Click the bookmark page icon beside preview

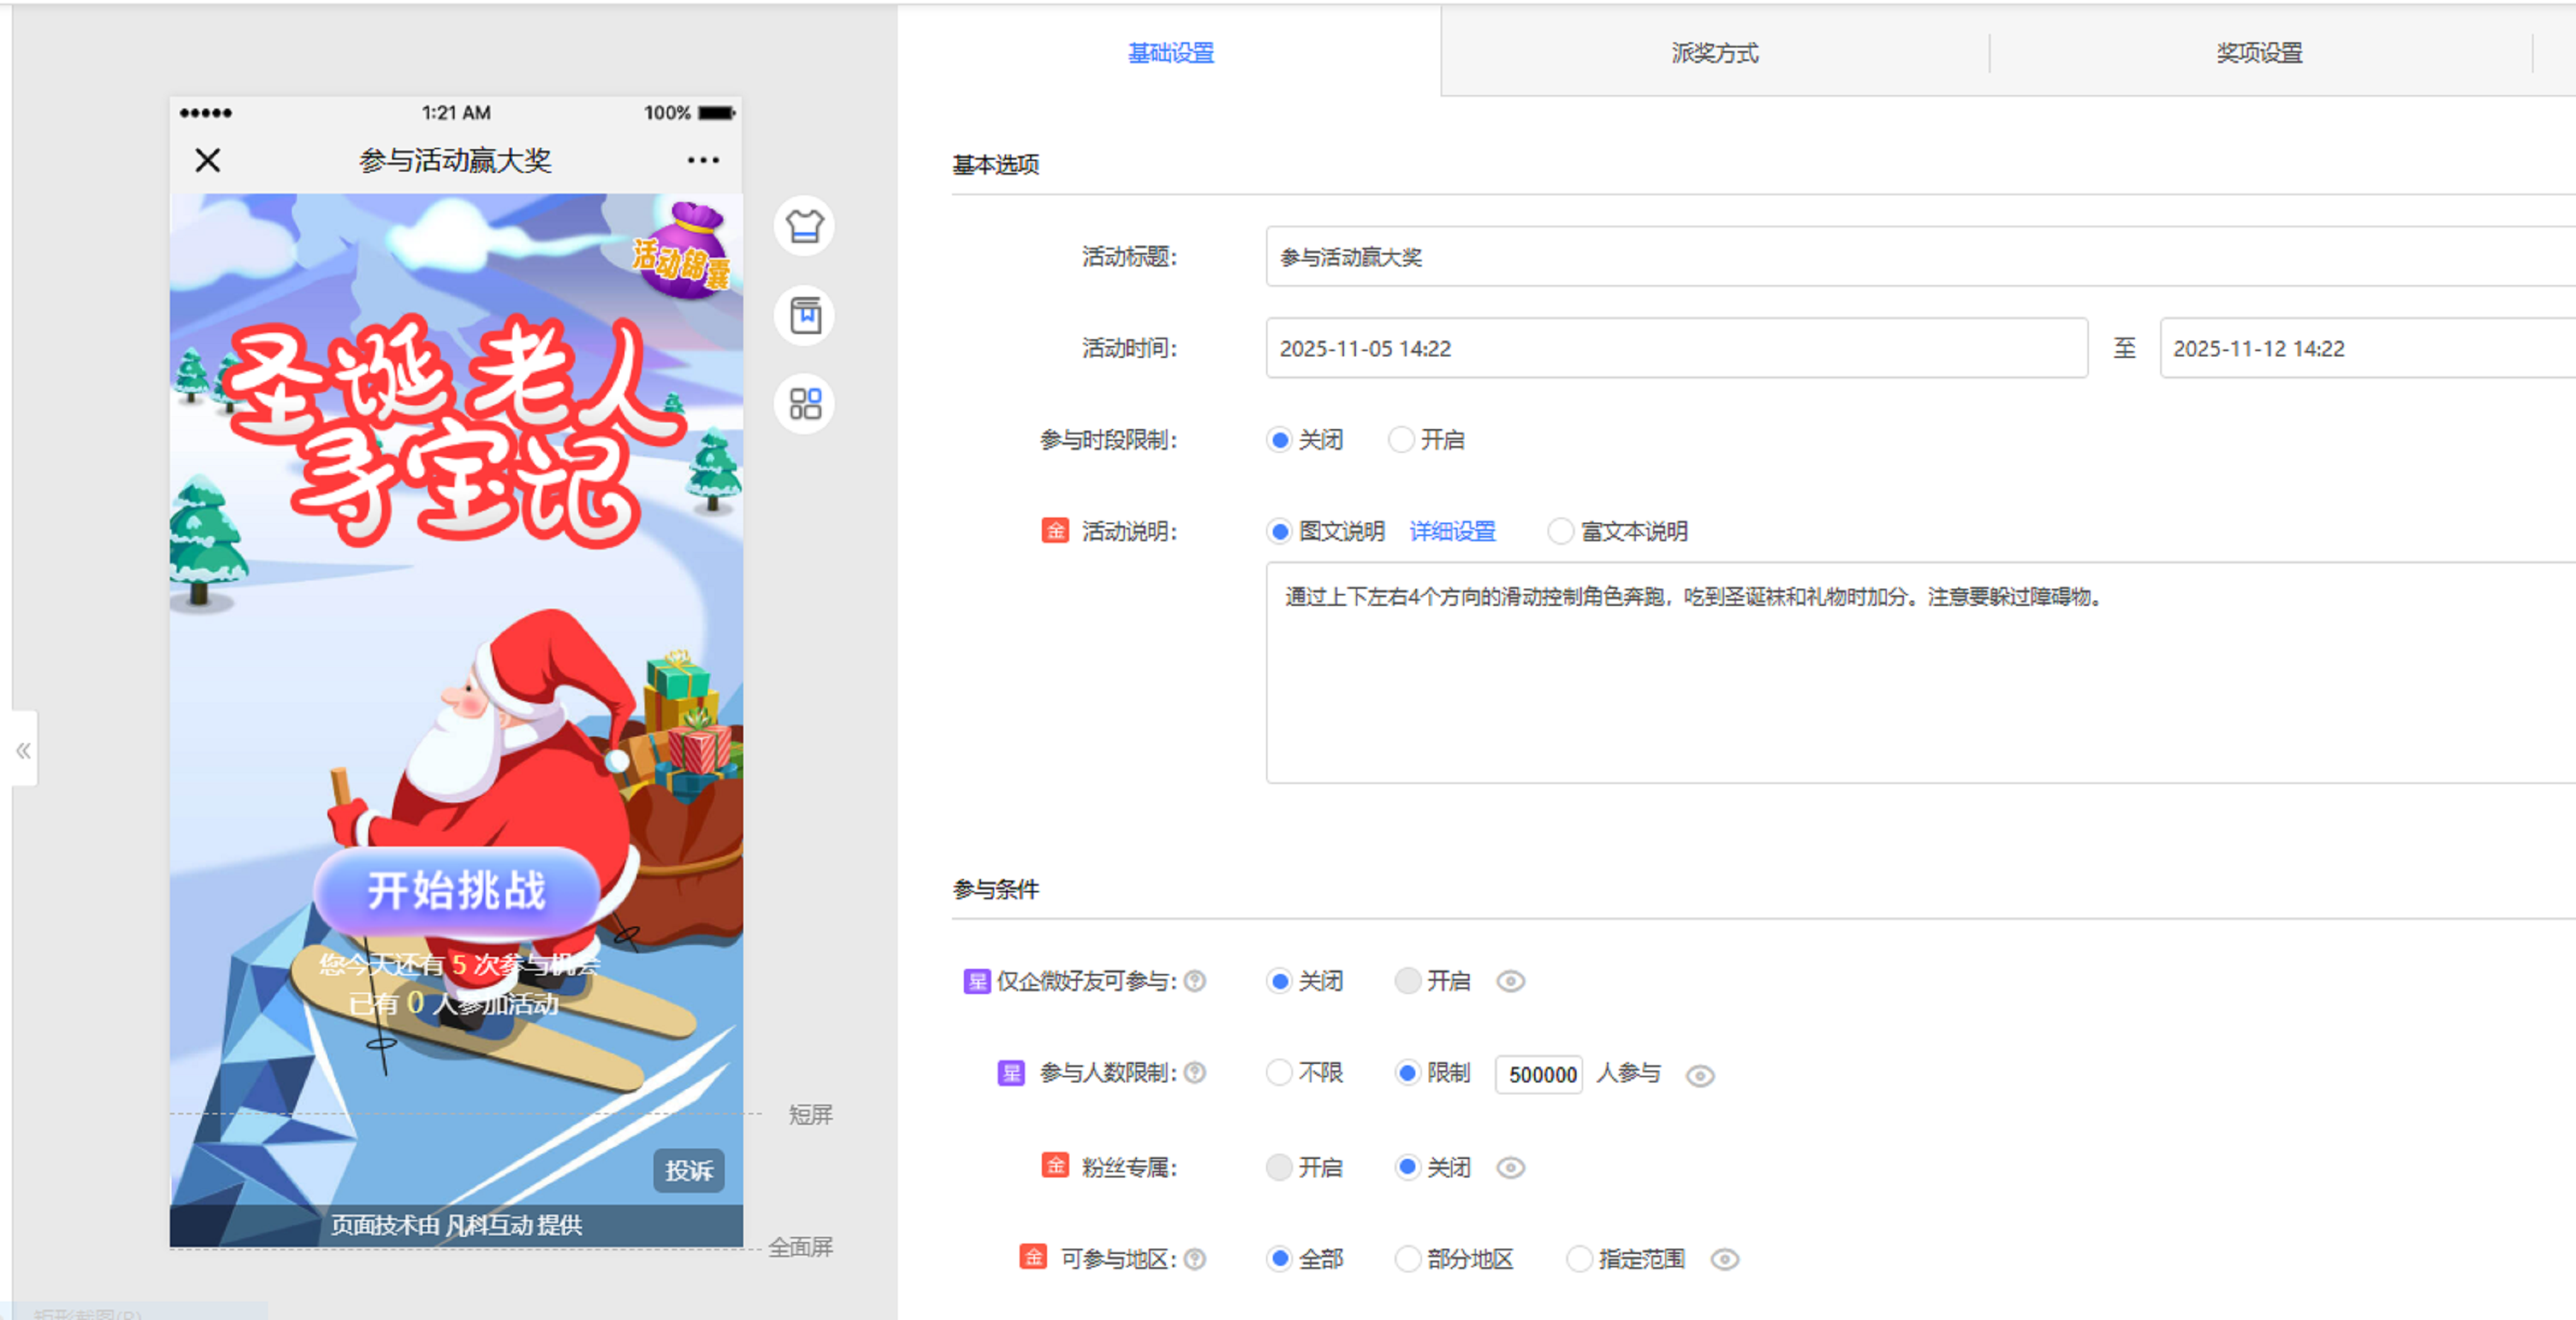point(804,316)
